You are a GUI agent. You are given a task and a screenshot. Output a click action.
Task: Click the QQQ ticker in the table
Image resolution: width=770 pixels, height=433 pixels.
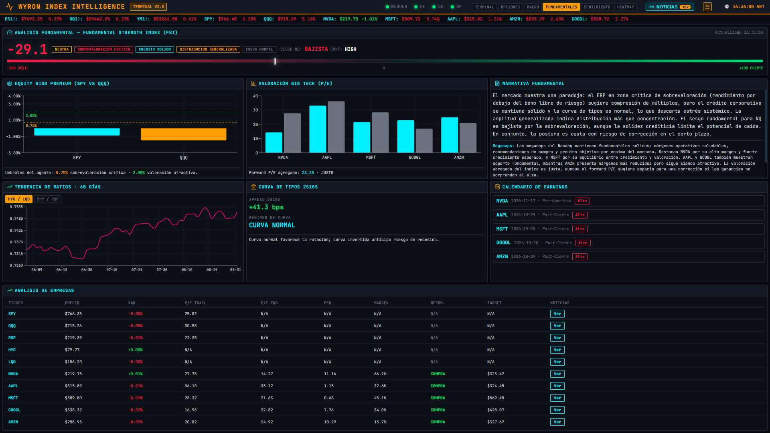(x=12, y=326)
